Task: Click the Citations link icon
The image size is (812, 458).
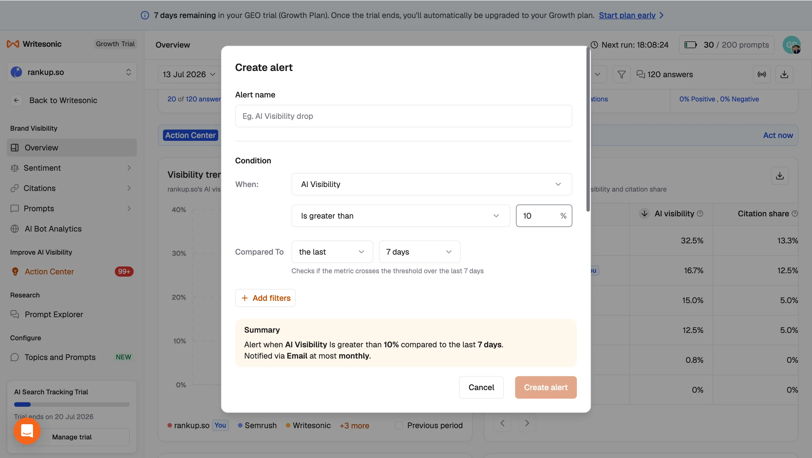Action: tap(14, 188)
